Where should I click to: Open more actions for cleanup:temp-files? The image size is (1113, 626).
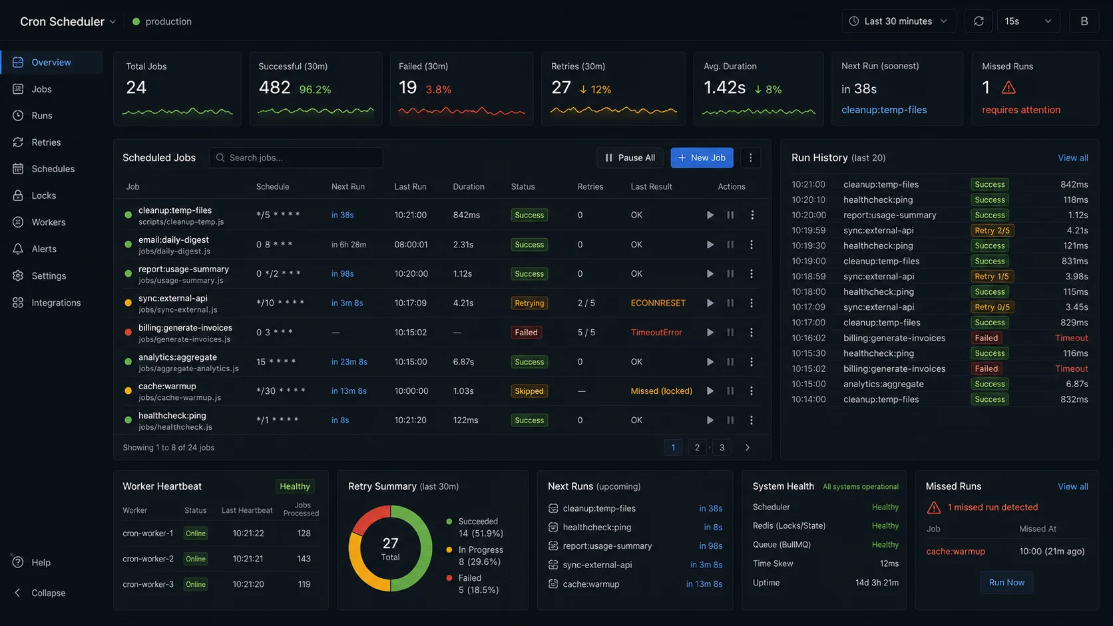(752, 215)
